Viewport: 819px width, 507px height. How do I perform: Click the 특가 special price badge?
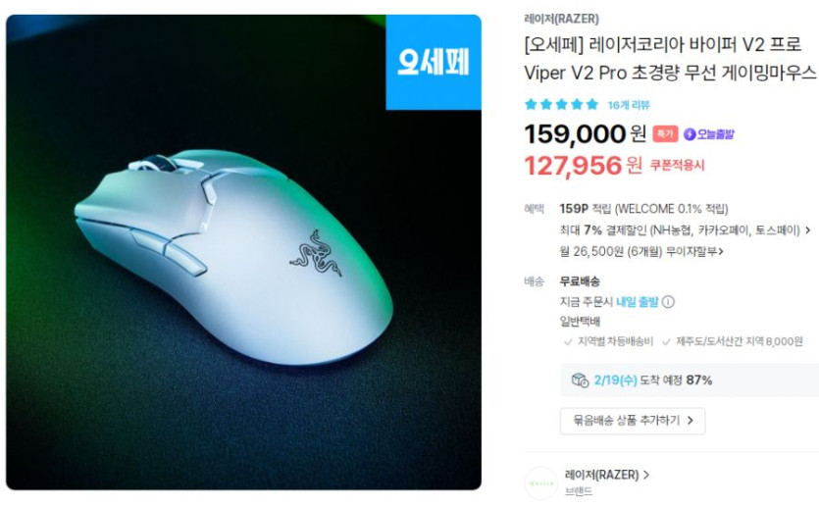click(665, 134)
